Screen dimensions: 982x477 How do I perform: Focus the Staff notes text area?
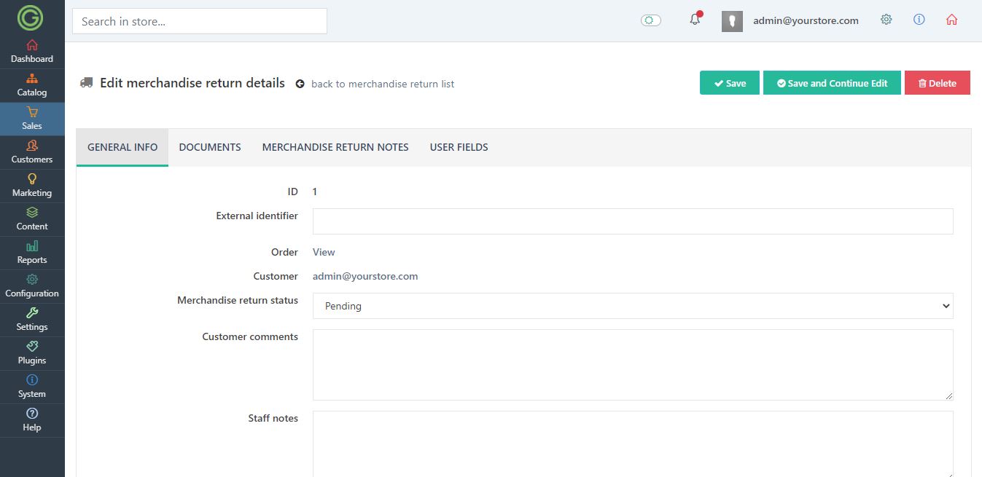[633, 444]
